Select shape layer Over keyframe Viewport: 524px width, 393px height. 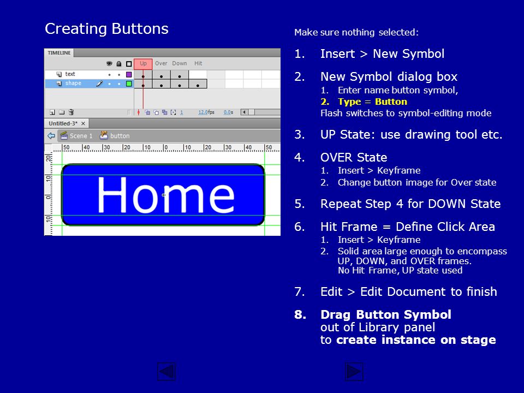click(162, 84)
